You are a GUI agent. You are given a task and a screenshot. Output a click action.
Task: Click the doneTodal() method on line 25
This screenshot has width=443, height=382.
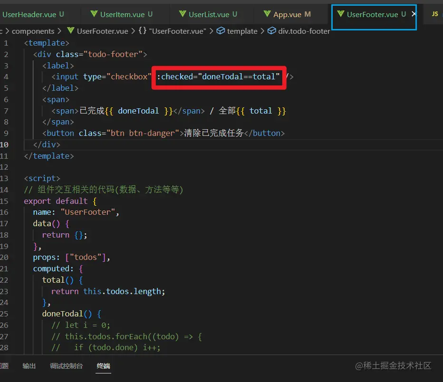click(71, 314)
